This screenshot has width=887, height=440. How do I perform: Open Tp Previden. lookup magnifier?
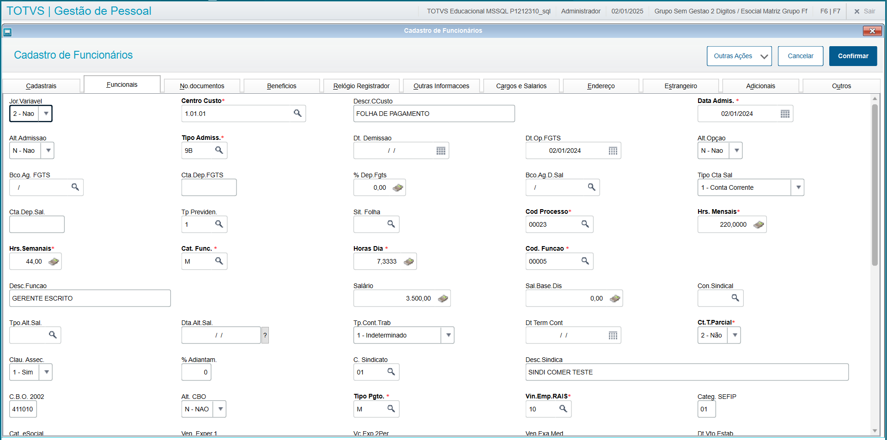tap(219, 224)
